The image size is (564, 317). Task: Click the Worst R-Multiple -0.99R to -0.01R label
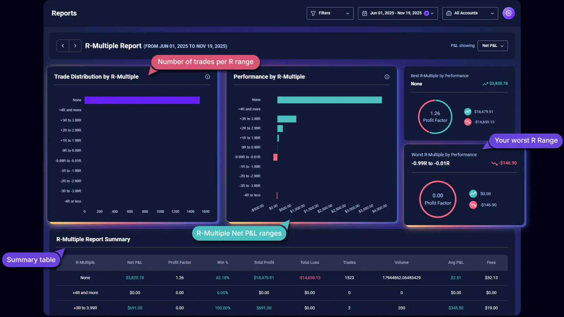(430, 163)
